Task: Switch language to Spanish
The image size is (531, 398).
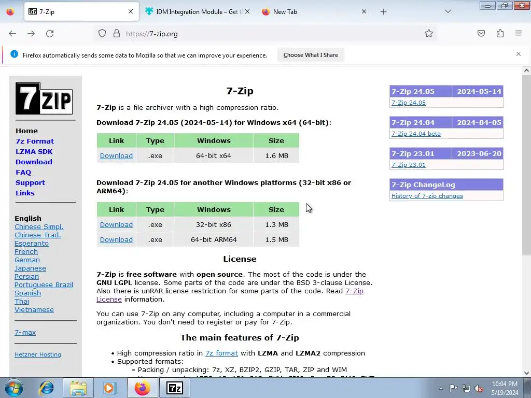Action: pos(27,293)
